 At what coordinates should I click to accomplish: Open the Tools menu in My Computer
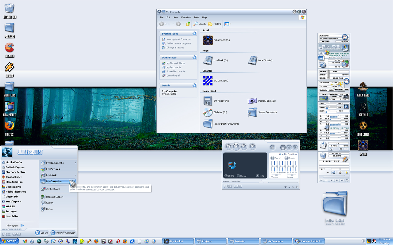pos(196,17)
